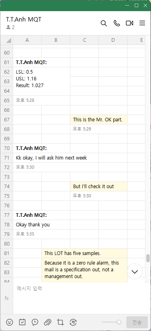Adjust the transparency slider handle
Image resolution: width=151 pixels, height=331 pixels.
(x=119, y=322)
